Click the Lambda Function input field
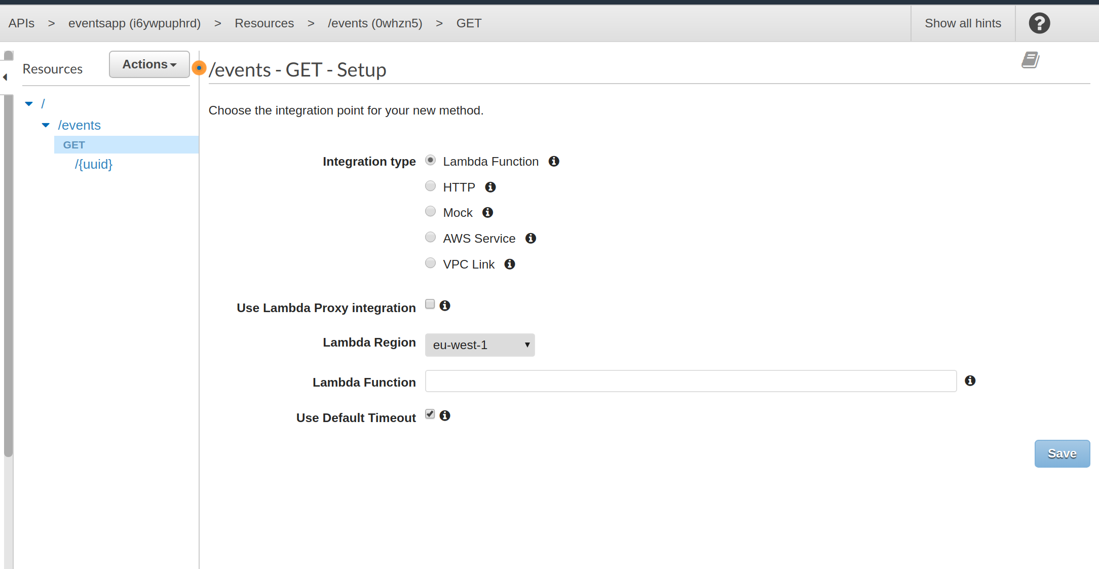The image size is (1099, 569). 690,381
